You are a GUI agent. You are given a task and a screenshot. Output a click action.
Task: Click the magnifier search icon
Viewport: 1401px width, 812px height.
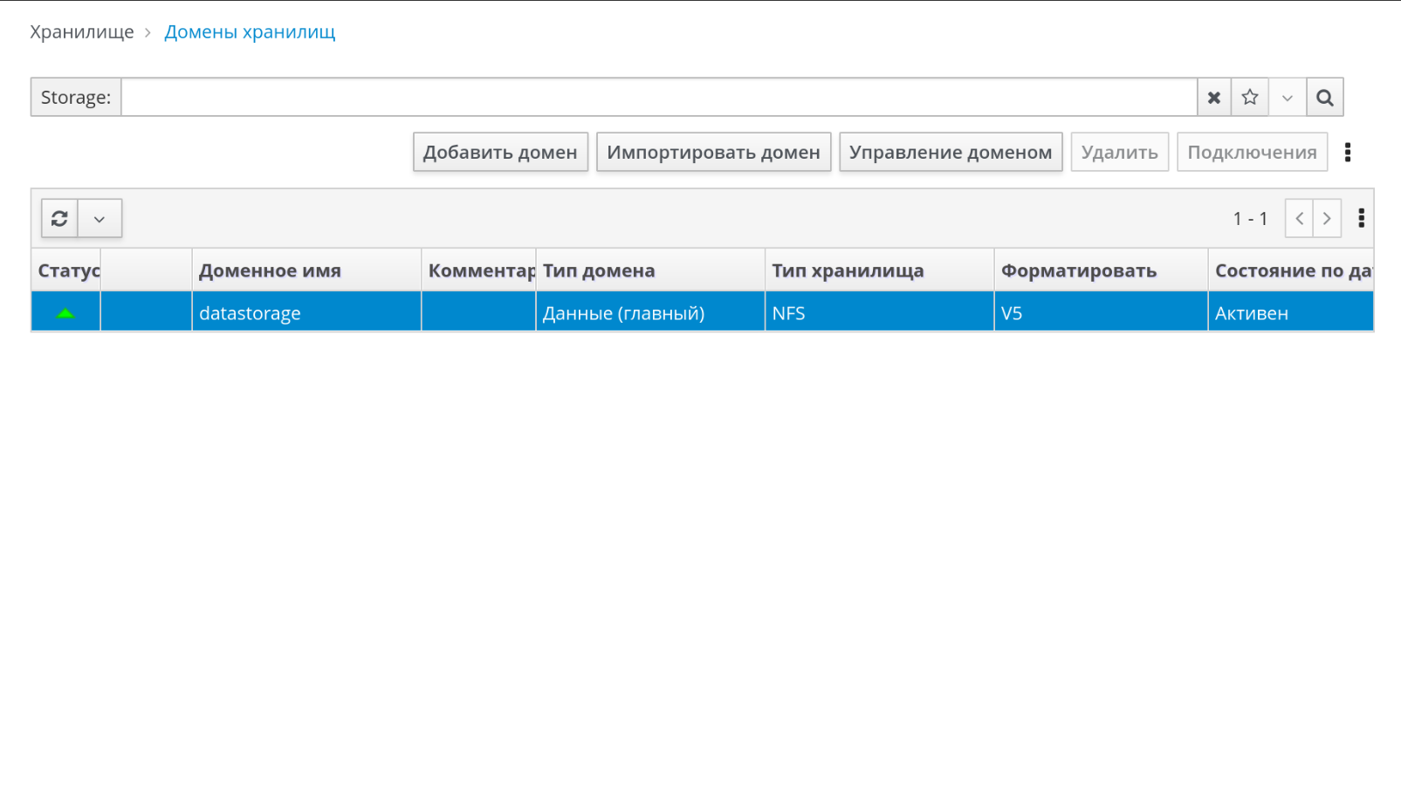click(1324, 98)
